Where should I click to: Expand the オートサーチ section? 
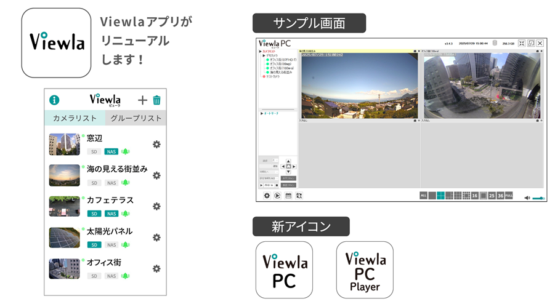pos(261,113)
